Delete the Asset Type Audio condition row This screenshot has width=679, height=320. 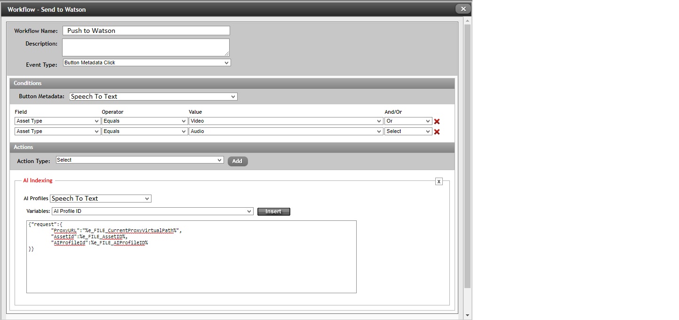pyautogui.click(x=437, y=132)
